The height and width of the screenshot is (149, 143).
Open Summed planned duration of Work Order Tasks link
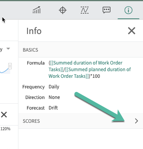click(90, 73)
